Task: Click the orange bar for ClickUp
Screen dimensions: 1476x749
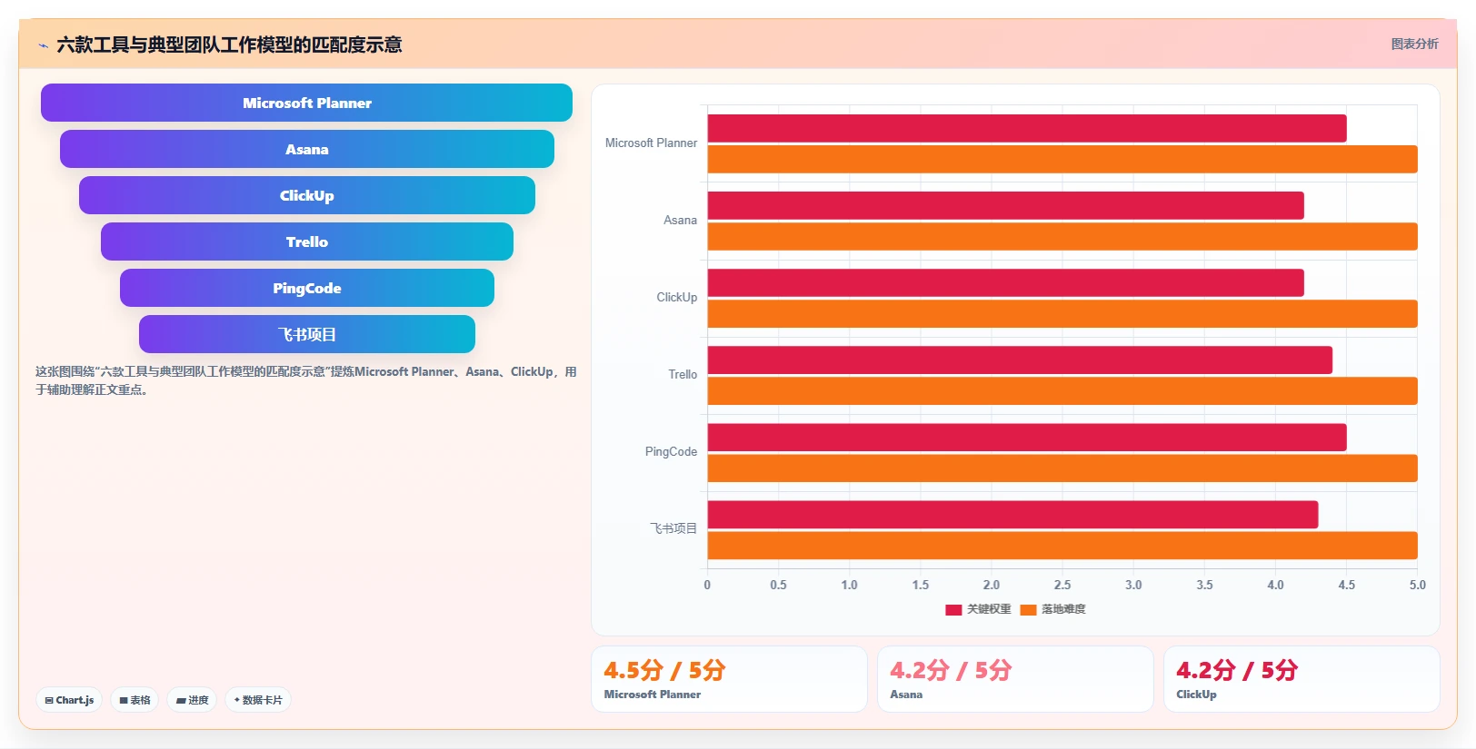Action: click(x=1062, y=313)
